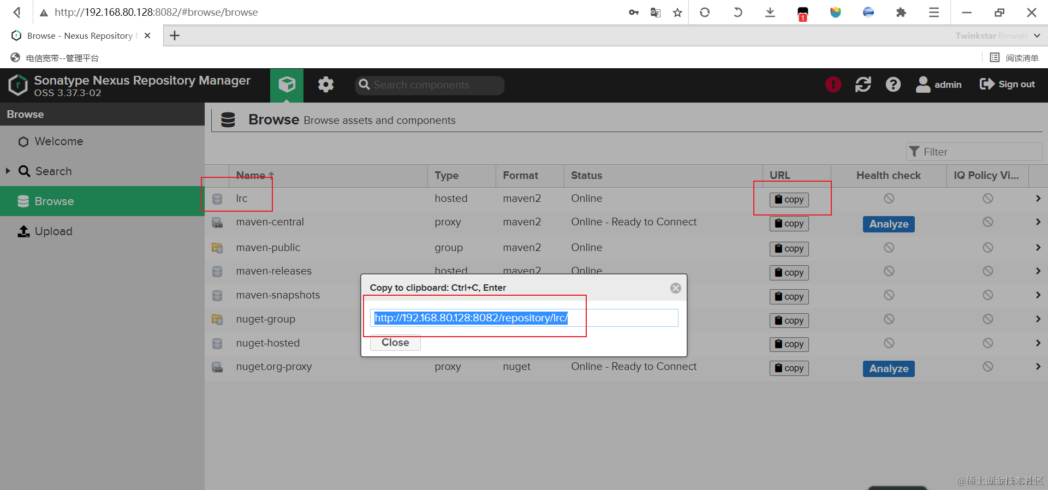Analyze health of maven-central
The width and height of the screenshot is (1048, 490).
(889, 224)
